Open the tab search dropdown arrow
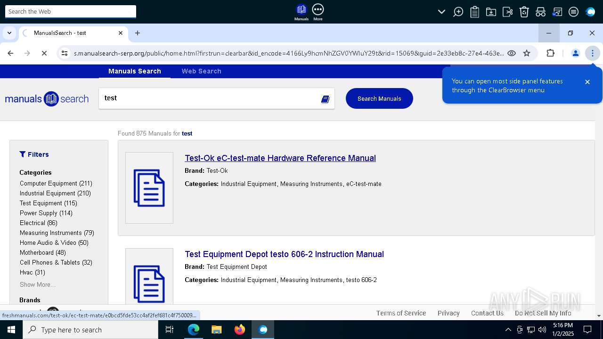Image resolution: width=603 pixels, height=339 pixels. pyautogui.click(x=9, y=33)
